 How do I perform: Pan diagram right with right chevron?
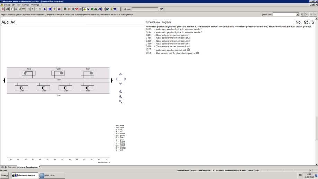[x=125, y=79]
